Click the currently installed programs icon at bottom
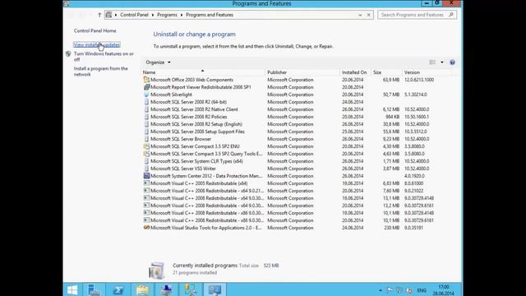Viewport: 526px width, 296px height. 157,271
